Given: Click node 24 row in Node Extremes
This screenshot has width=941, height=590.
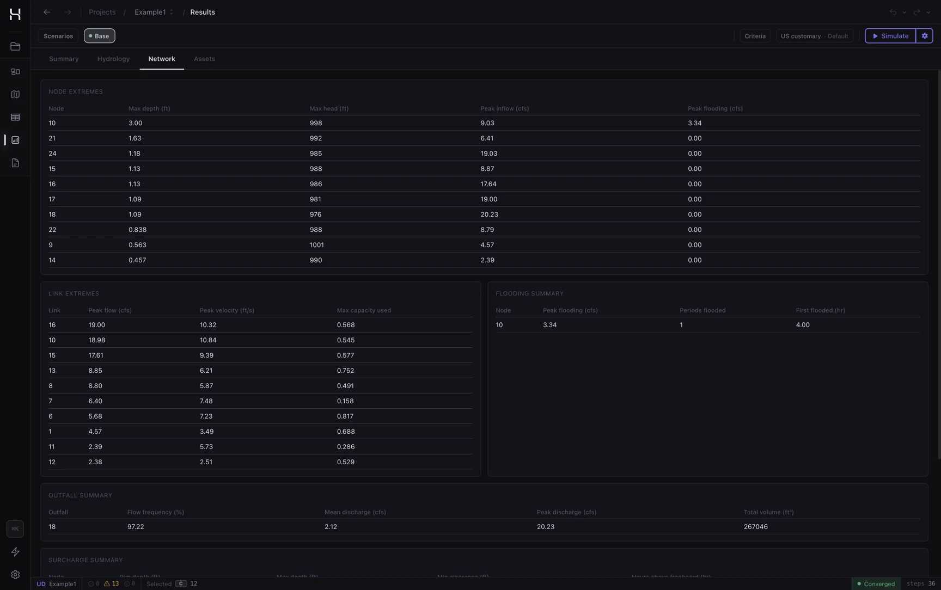Looking at the screenshot, I should [484, 153].
